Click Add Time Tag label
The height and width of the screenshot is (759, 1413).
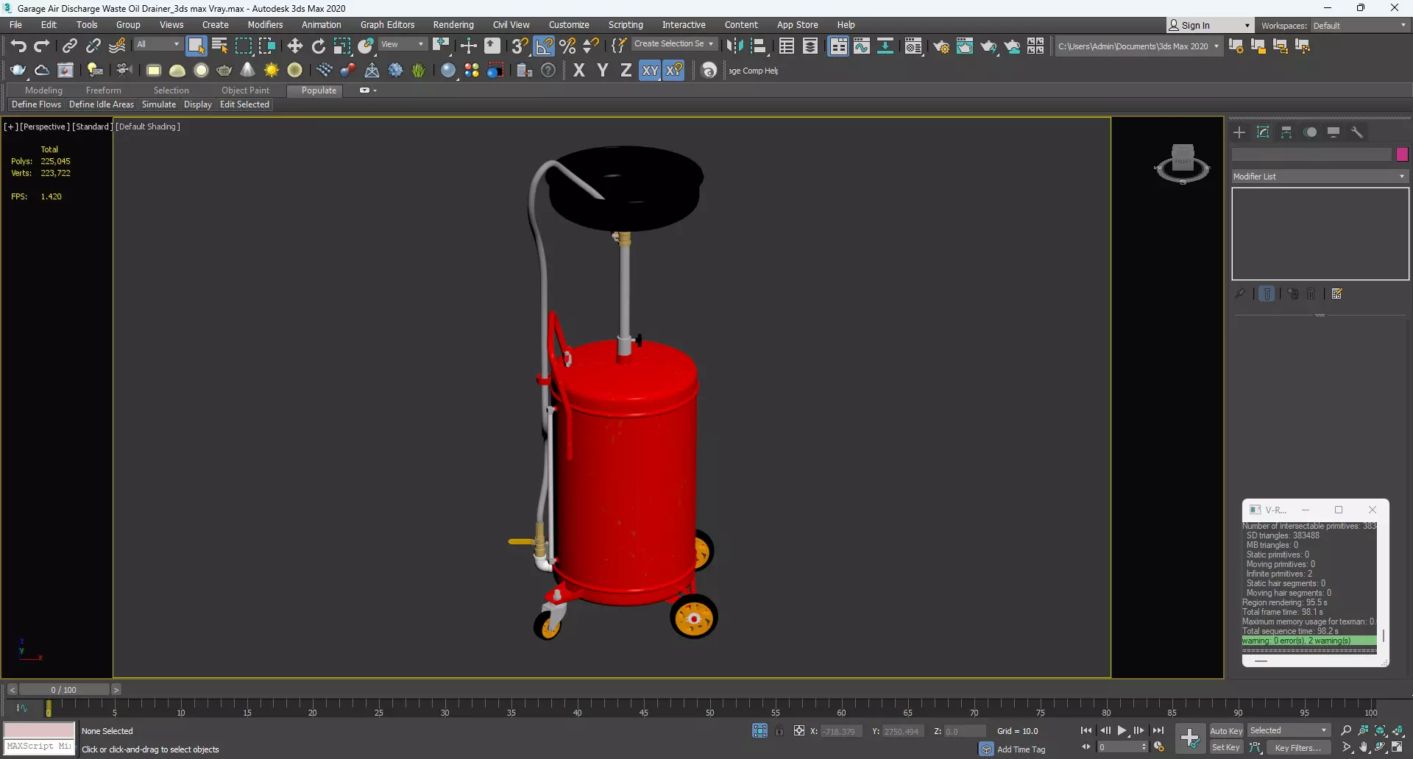click(1021, 749)
